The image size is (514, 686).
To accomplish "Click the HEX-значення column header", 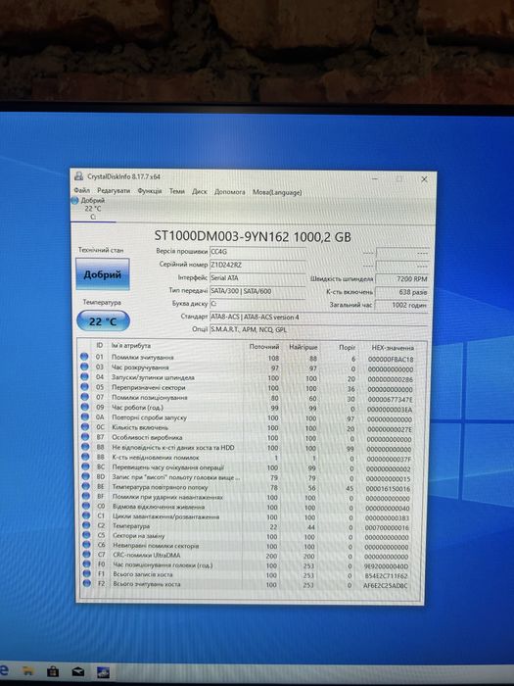I will [392, 348].
